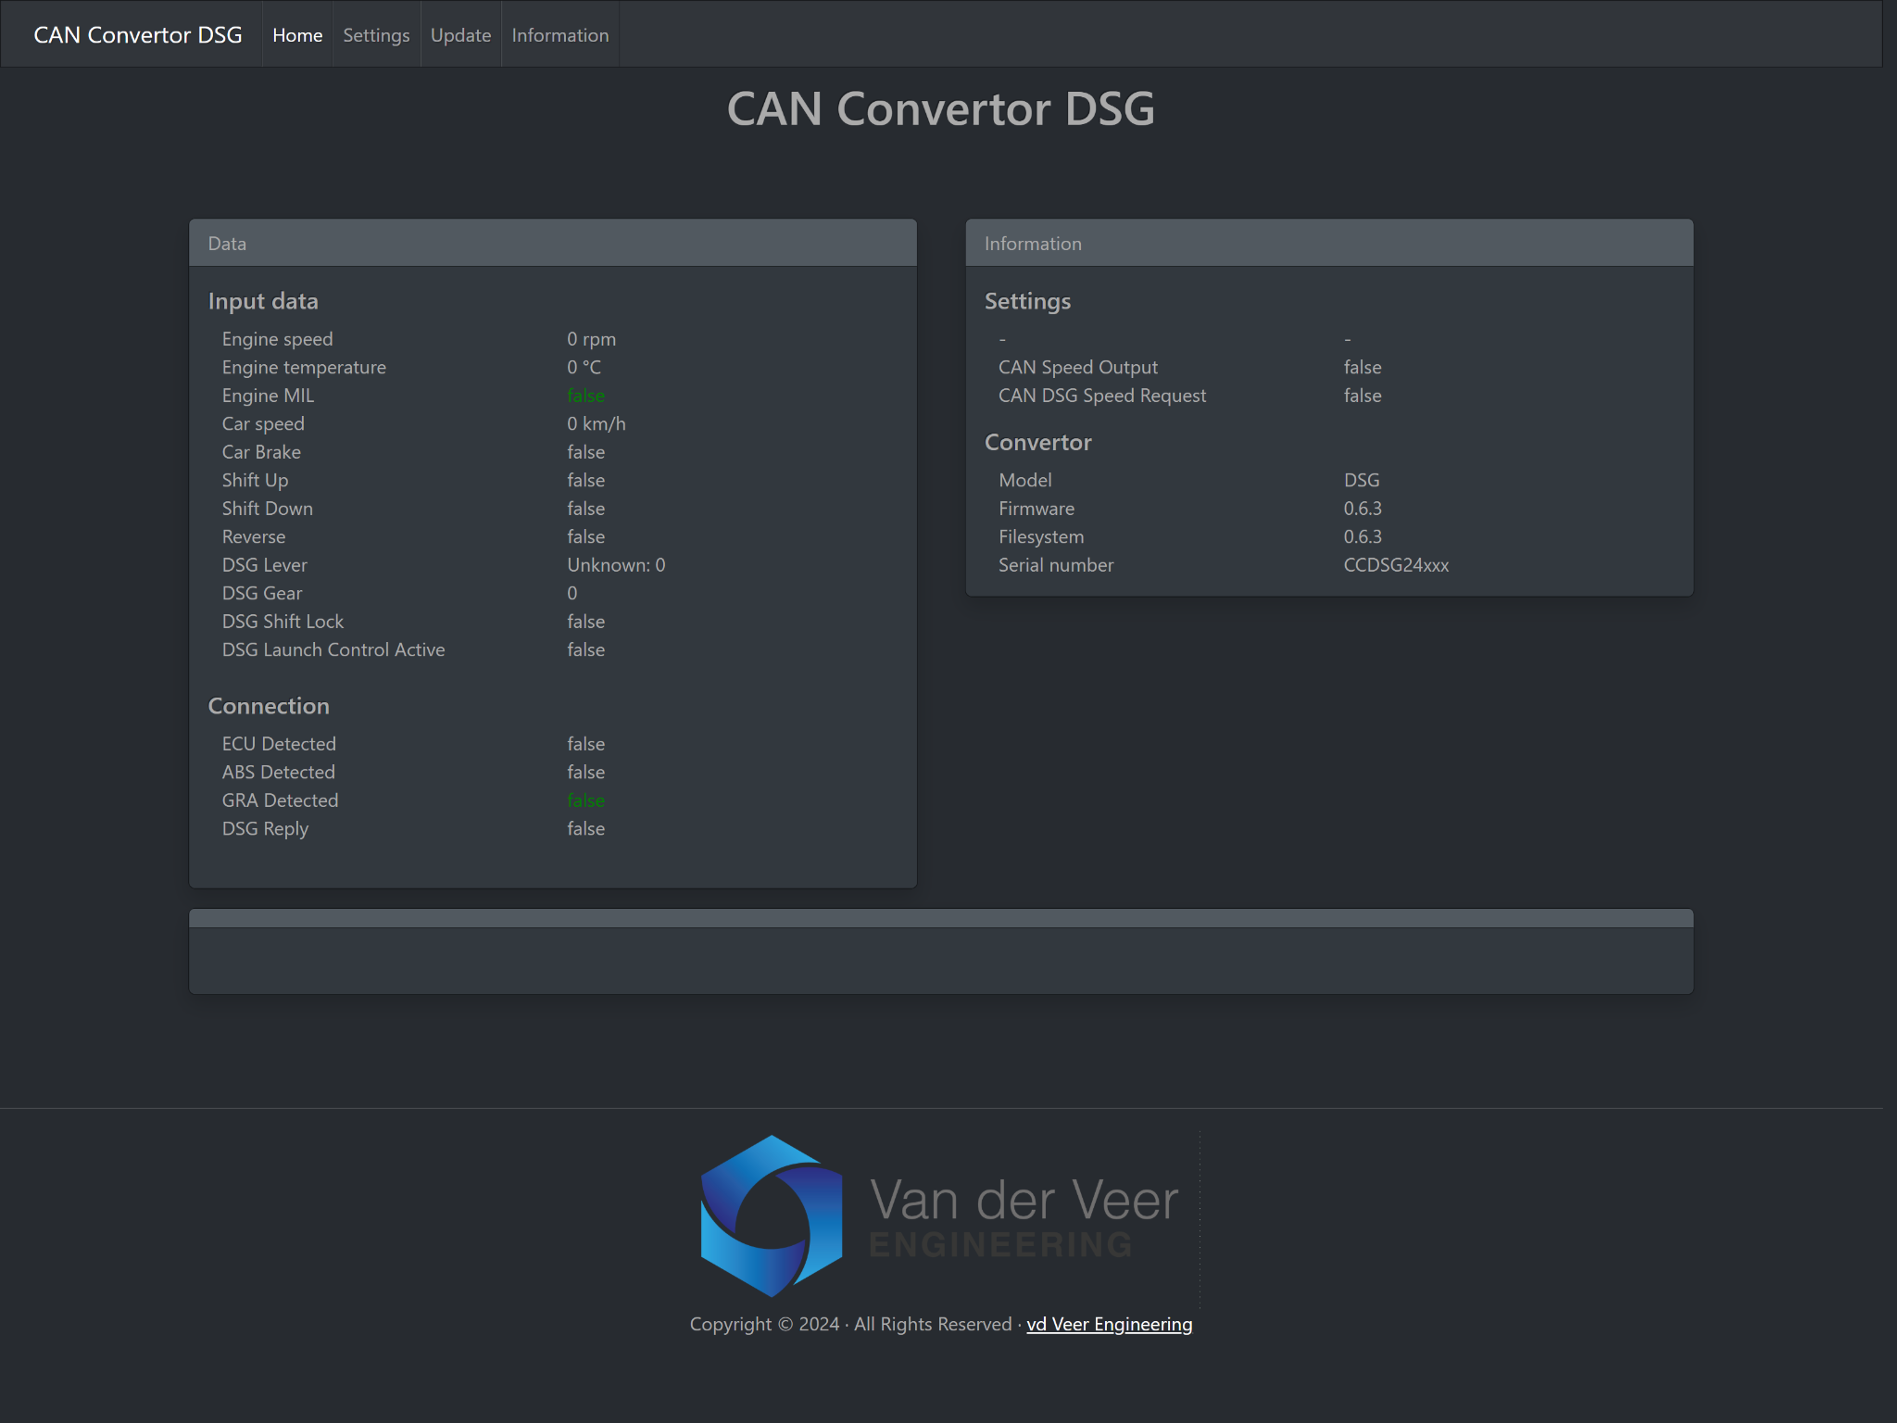Click the Van der Veer Engineering logo
This screenshot has width=1897, height=1423.
[x=940, y=1216]
